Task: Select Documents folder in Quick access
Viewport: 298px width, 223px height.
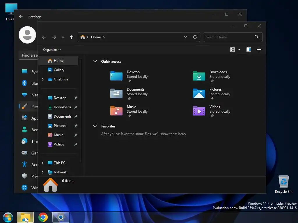Action: click(129, 94)
